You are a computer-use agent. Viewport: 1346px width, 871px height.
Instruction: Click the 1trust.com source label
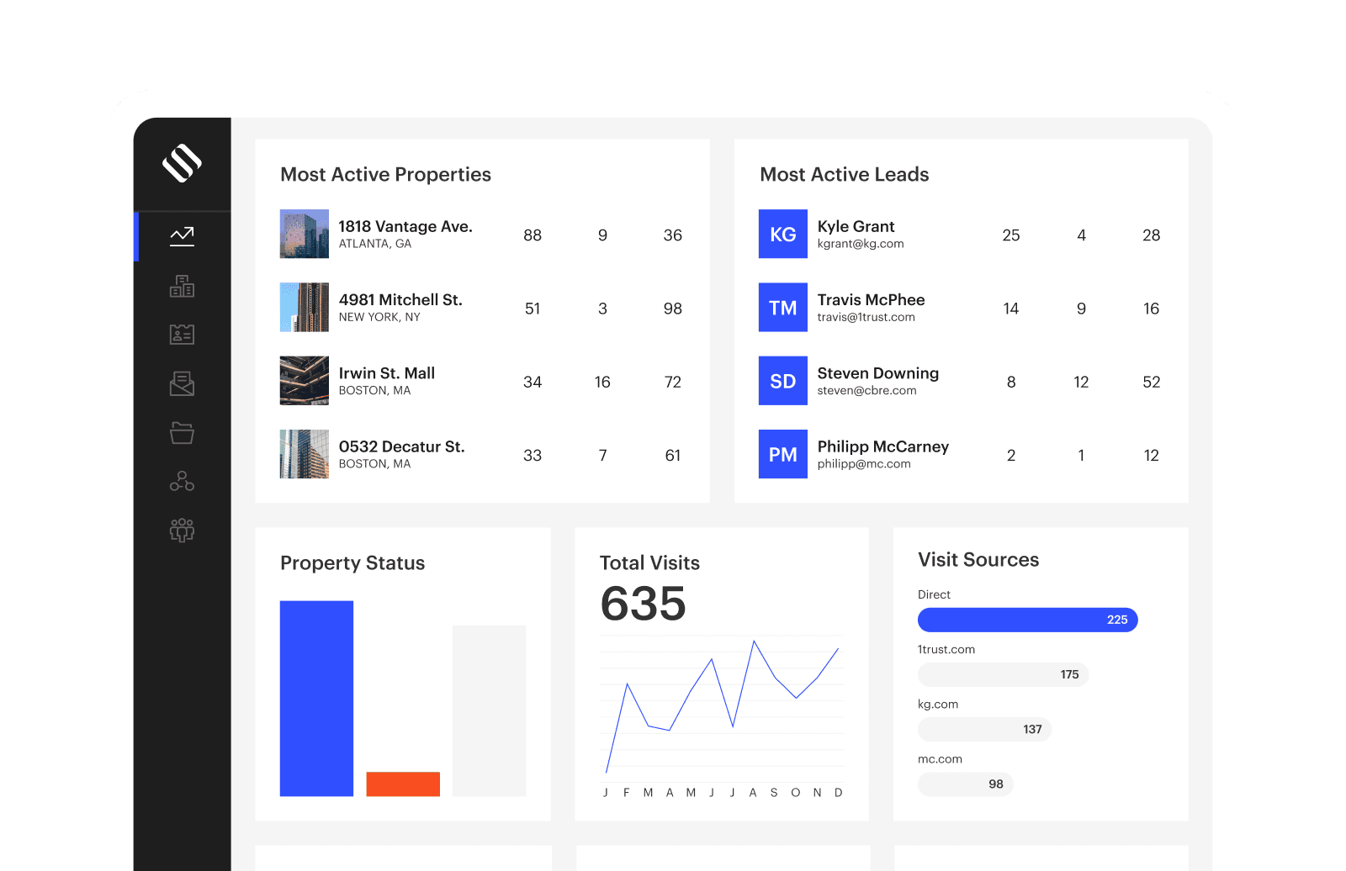(946, 649)
